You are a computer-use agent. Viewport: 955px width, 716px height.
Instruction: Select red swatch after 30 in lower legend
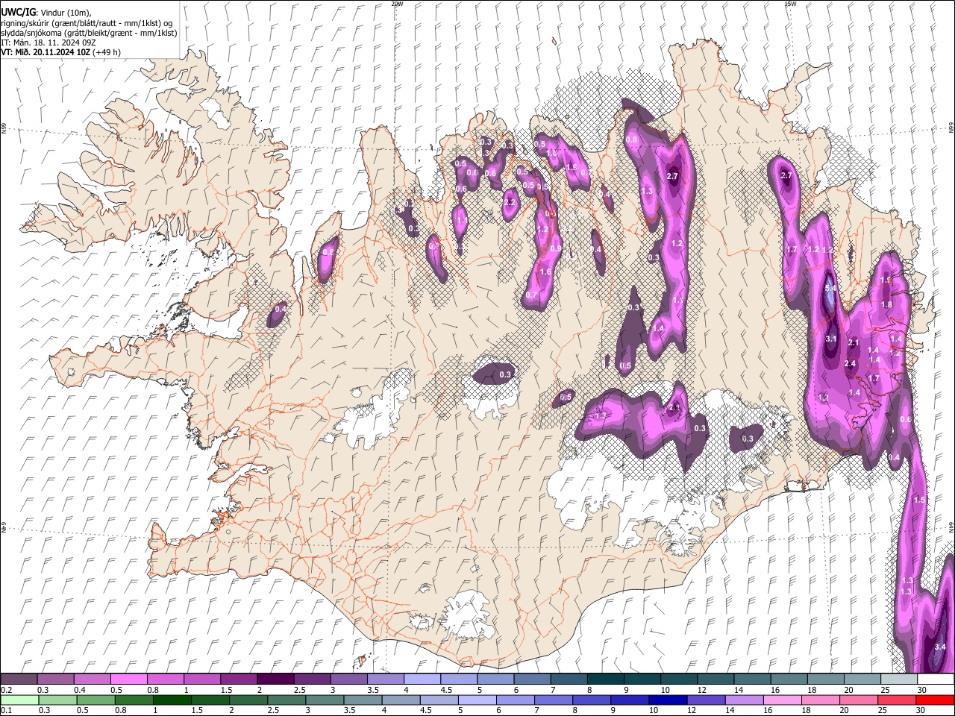point(936,700)
